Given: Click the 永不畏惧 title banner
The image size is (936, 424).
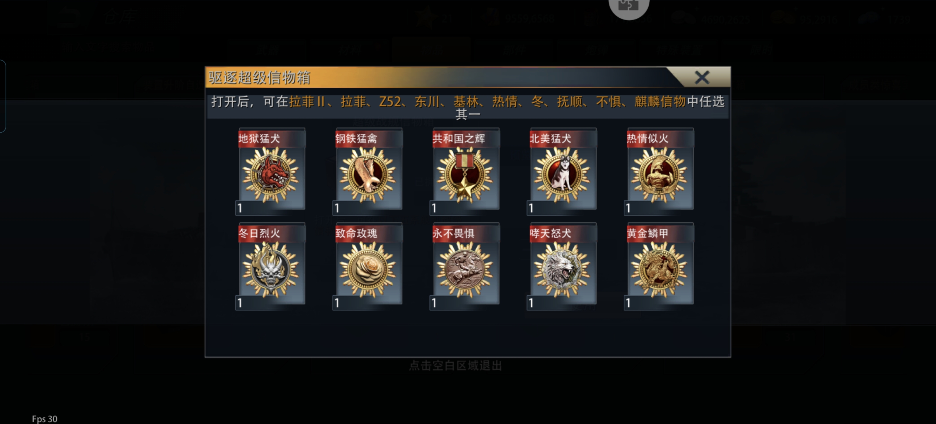Looking at the screenshot, I should 466,233.
